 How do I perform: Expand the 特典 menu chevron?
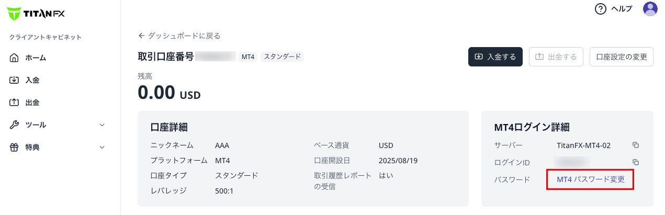(x=102, y=148)
